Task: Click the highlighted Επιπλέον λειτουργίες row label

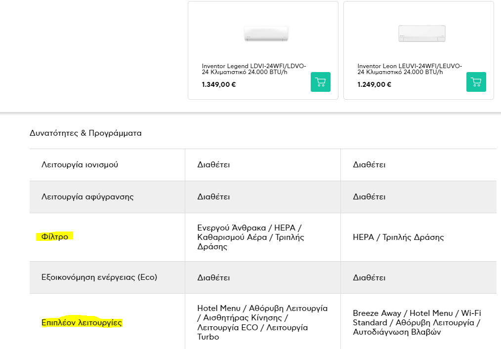Action: 82,322
